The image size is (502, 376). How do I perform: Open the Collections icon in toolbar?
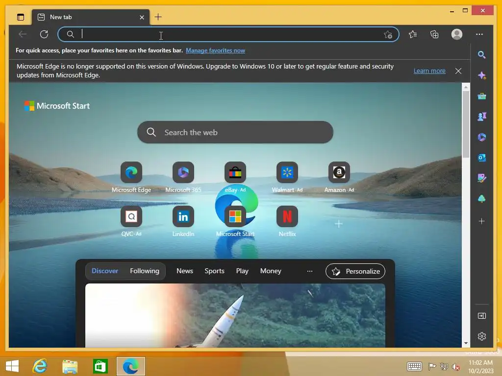434,34
